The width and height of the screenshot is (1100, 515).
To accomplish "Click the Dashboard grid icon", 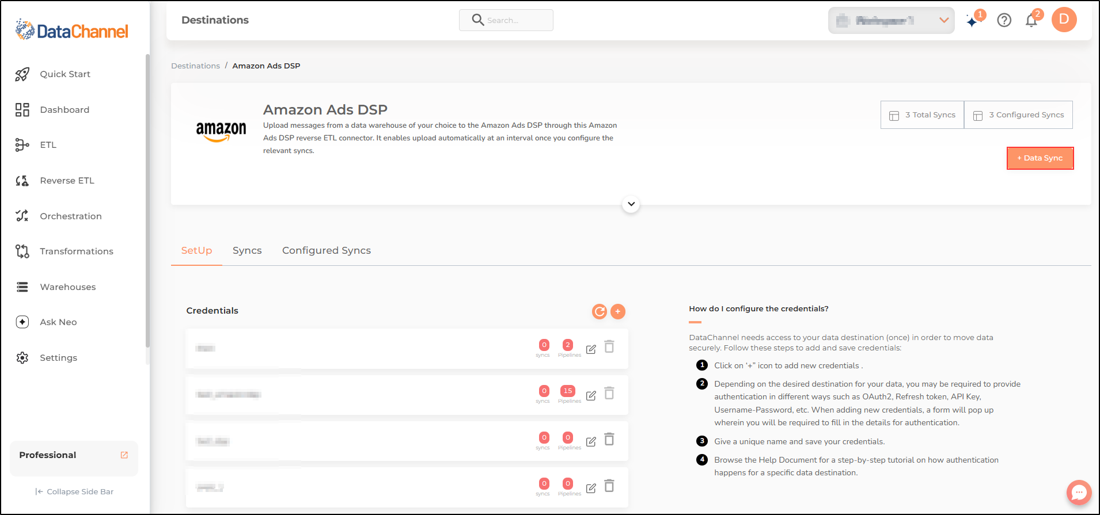I will coord(22,110).
